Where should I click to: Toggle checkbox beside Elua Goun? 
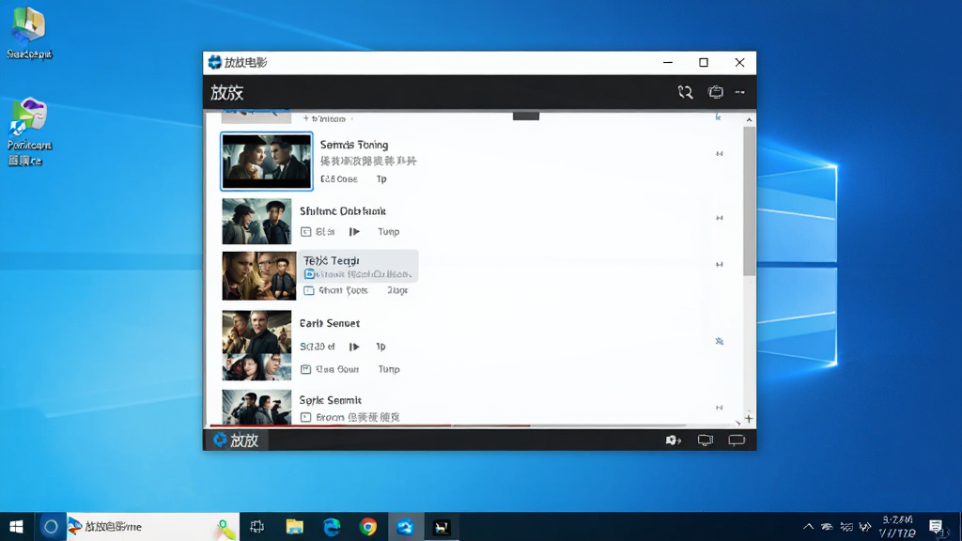click(x=305, y=368)
